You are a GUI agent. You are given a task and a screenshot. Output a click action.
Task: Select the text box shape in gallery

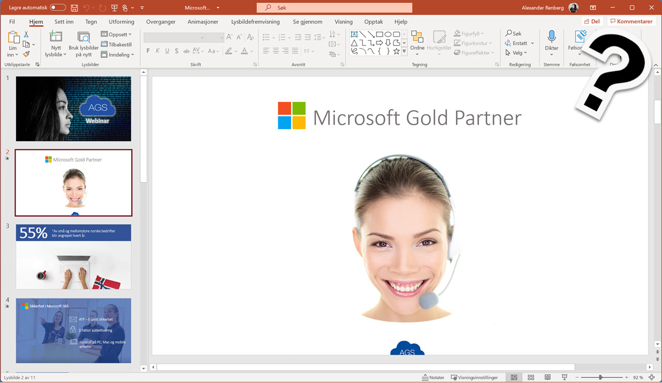pos(354,34)
